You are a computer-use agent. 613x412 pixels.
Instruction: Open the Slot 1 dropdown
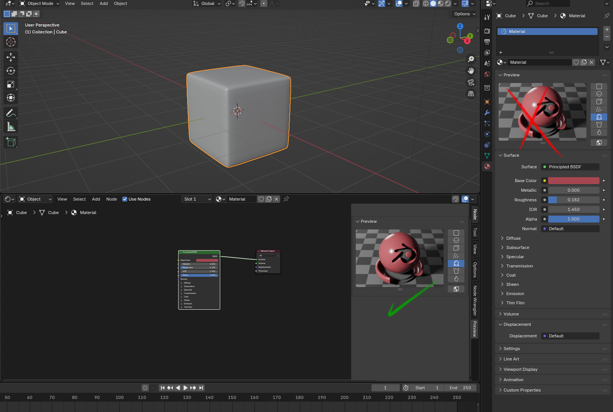(197, 199)
